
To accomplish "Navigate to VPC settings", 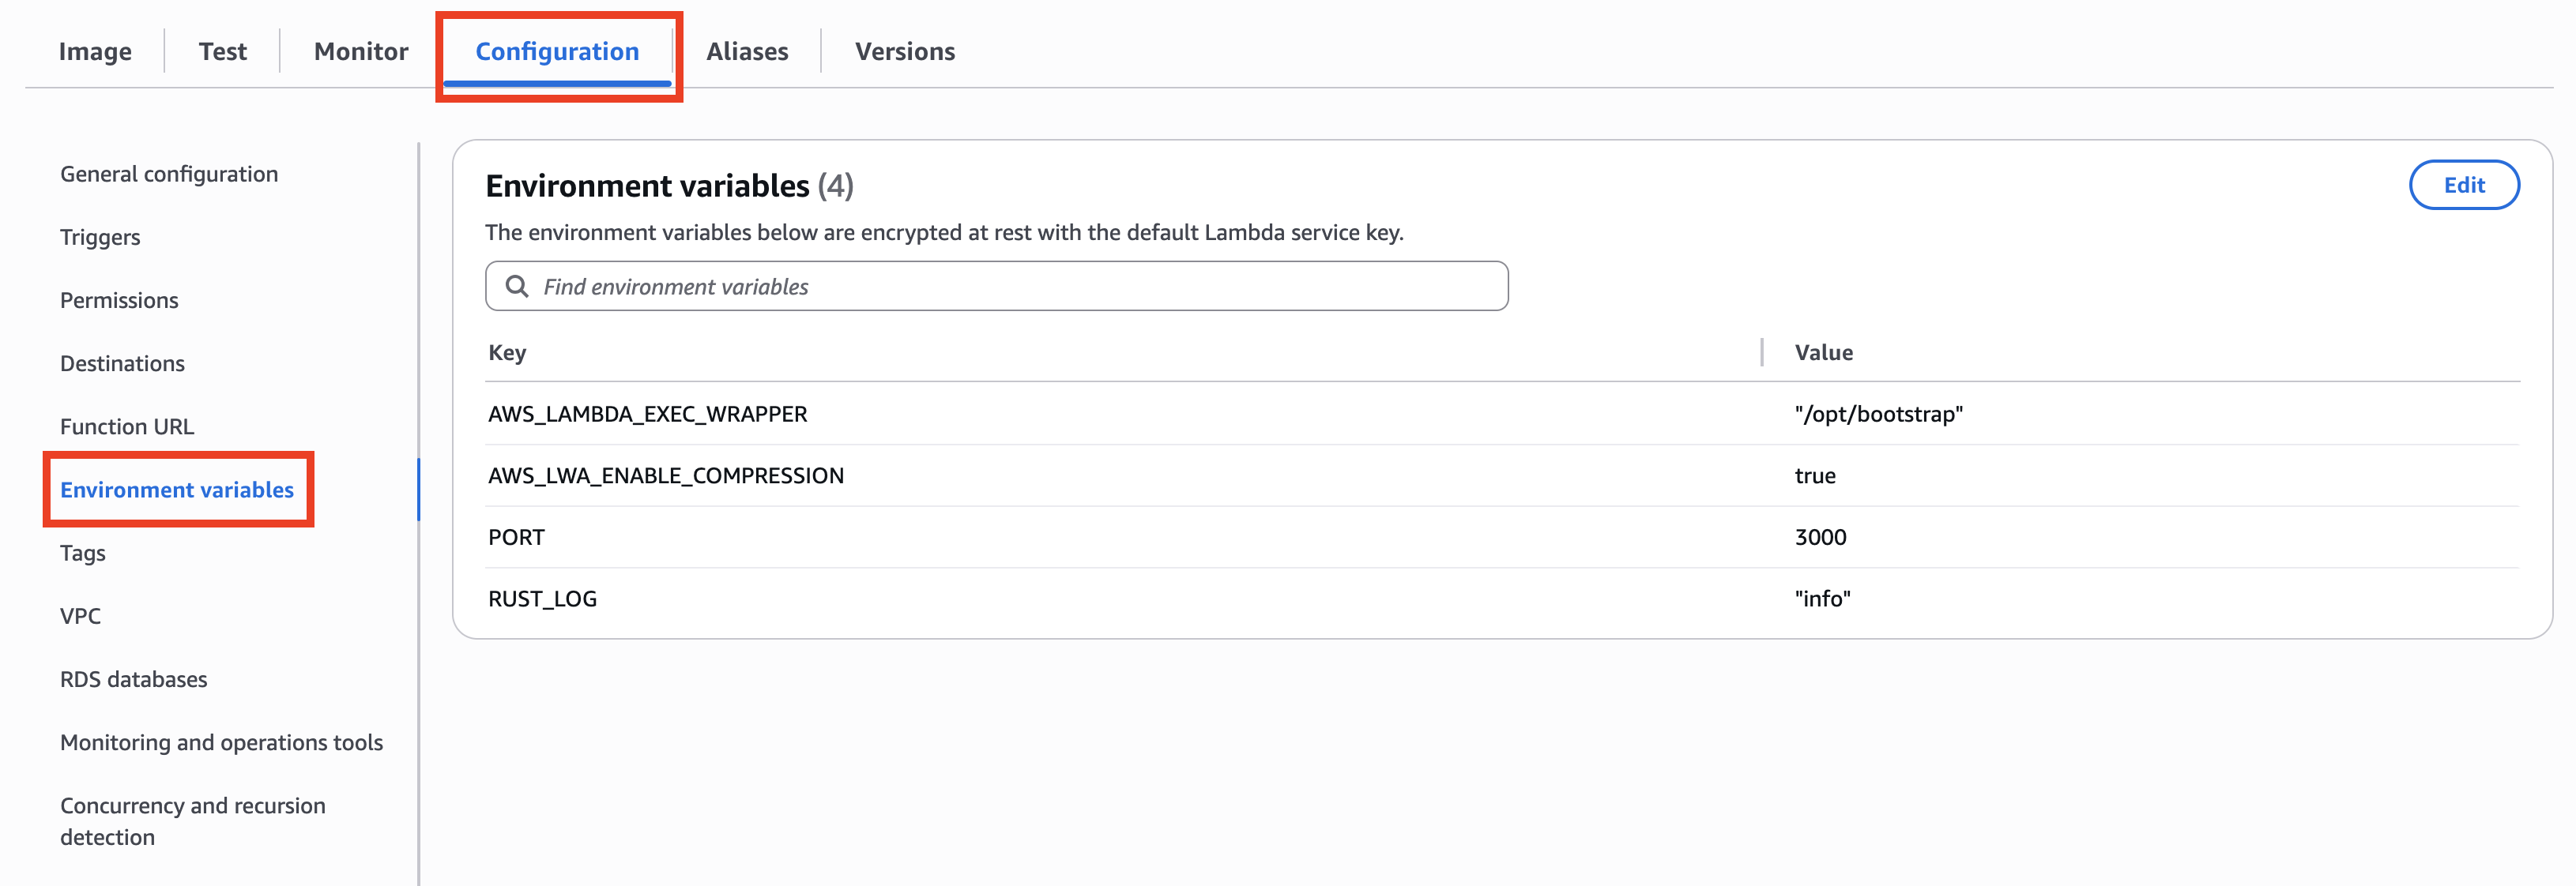I will click(x=80, y=616).
